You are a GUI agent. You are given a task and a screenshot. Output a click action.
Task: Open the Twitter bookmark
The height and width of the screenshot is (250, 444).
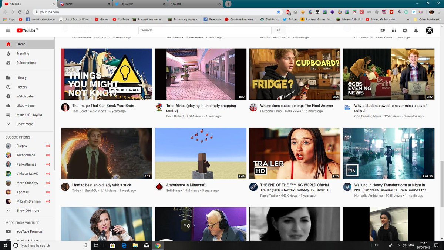tap(290, 19)
